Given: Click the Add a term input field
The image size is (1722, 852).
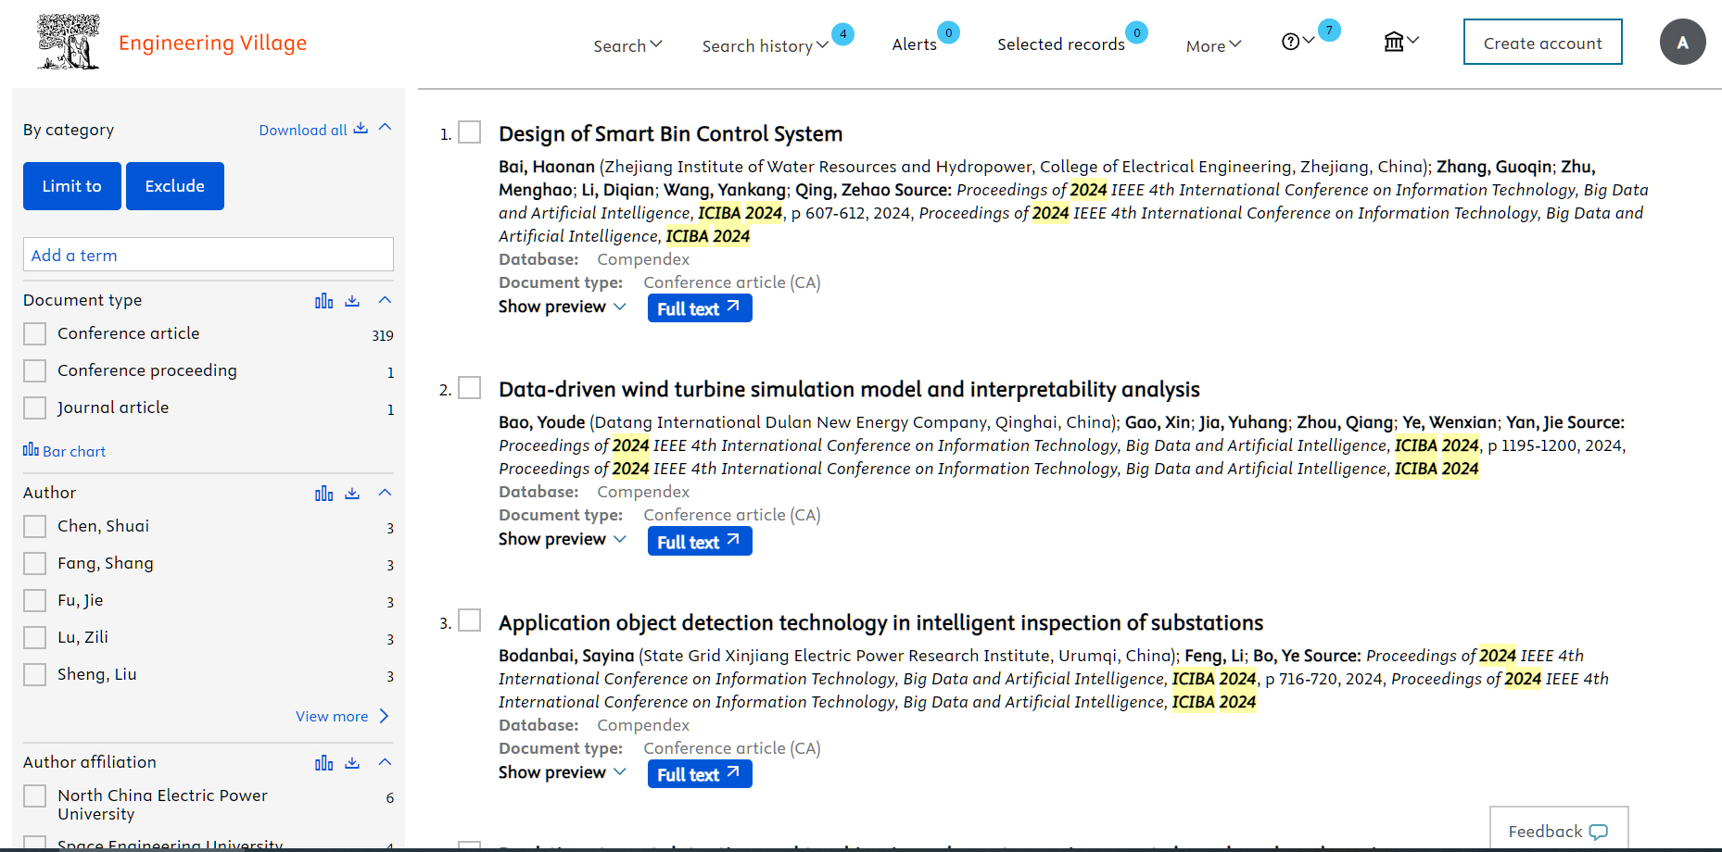Looking at the screenshot, I should [x=209, y=255].
